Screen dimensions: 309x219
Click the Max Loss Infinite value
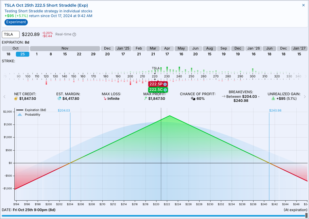[114, 99]
